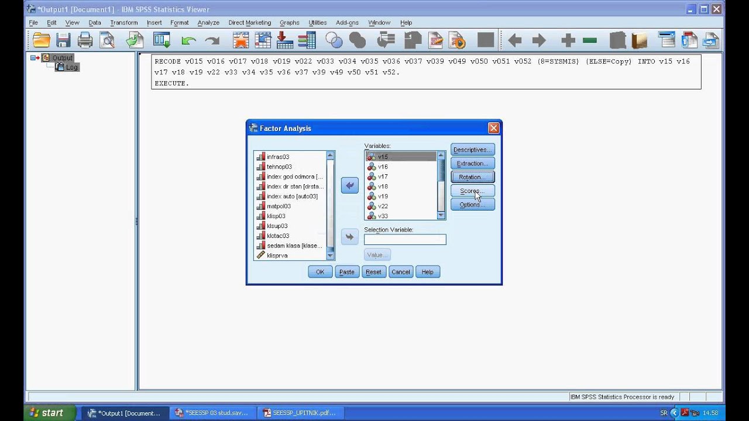Promote outline item with the left arrow icon
Screen dimensions: 749x421
[x=515, y=40]
